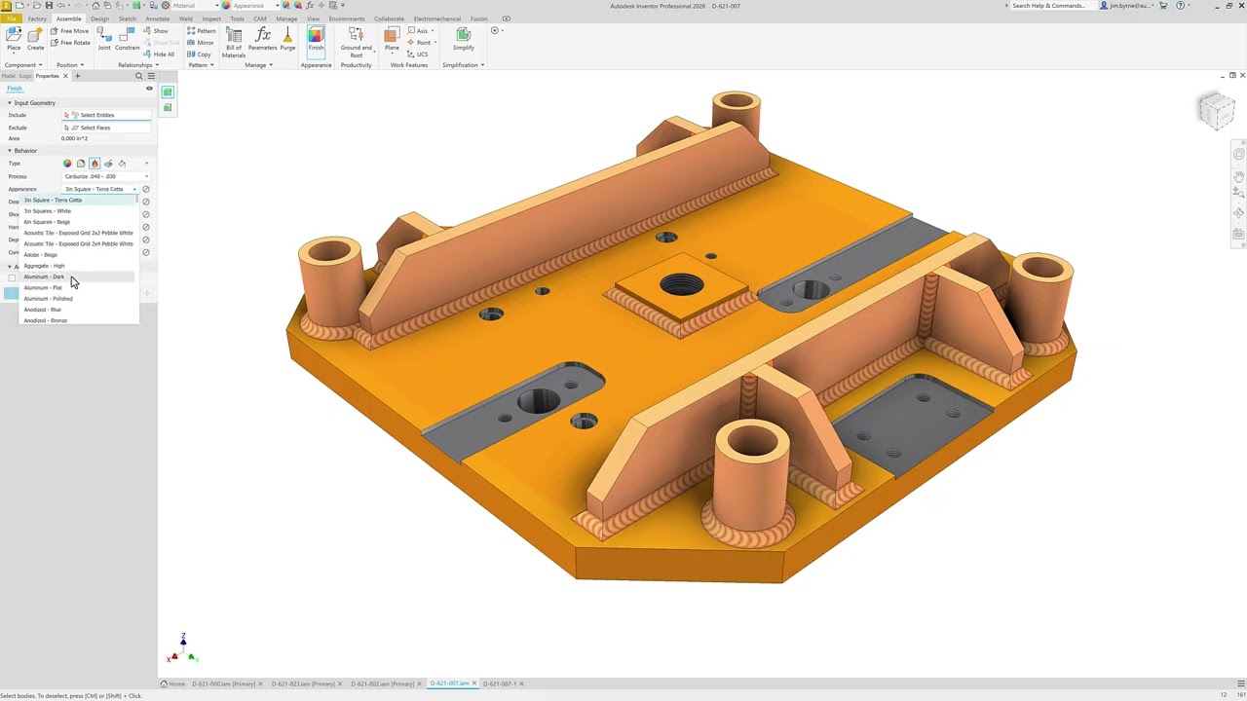Close the D-621-007.iam document tab
The height and width of the screenshot is (701, 1247).
[474, 683]
